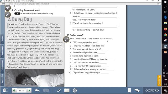The image size is (168, 94).
Task: Open Task View in taskbar
Action: [x=165, y=12]
